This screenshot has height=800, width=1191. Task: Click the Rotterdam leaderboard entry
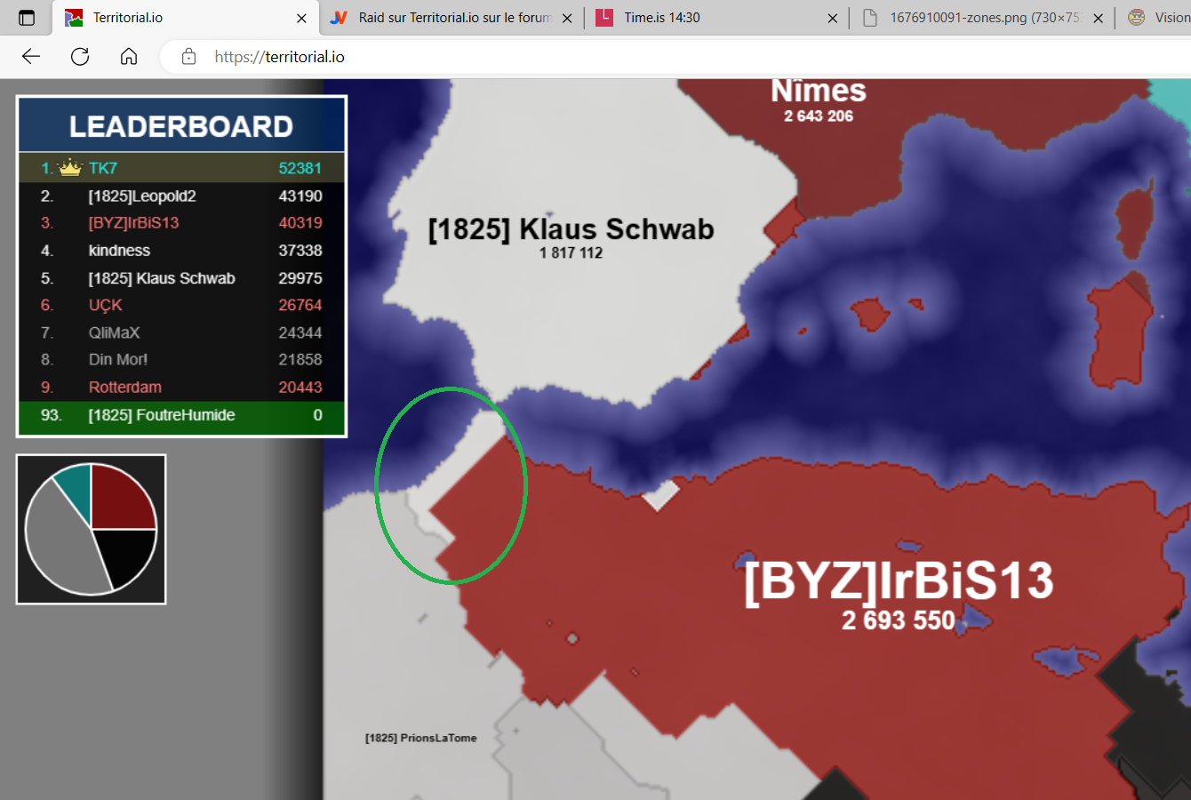click(x=125, y=388)
